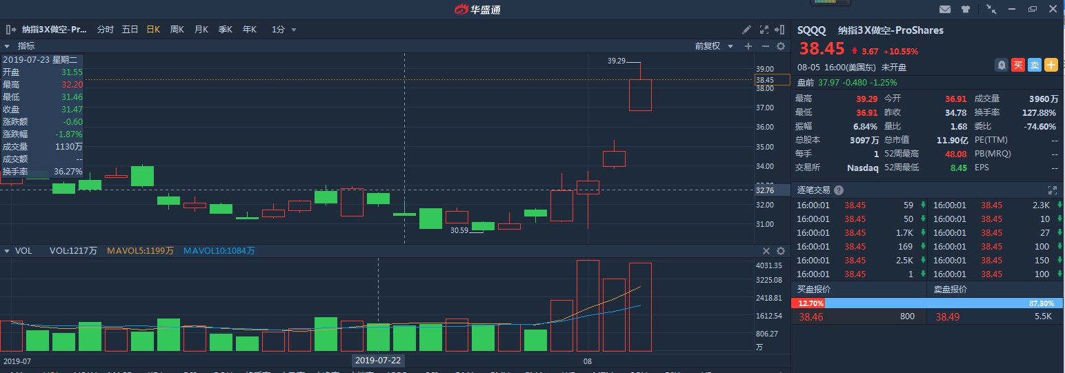Expand the tick-by-tick trades panel
This screenshot has height=373, width=1065.
1053,190
